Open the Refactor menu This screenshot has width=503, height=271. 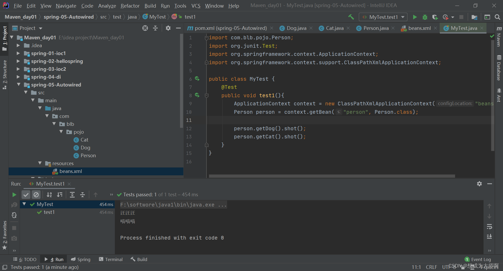pyautogui.click(x=130, y=6)
